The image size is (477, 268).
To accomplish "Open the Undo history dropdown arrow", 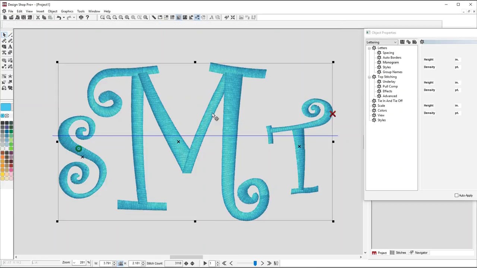I will click(63, 17).
